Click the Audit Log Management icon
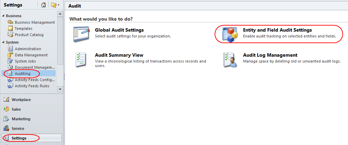The image size is (348, 145). click(x=230, y=60)
